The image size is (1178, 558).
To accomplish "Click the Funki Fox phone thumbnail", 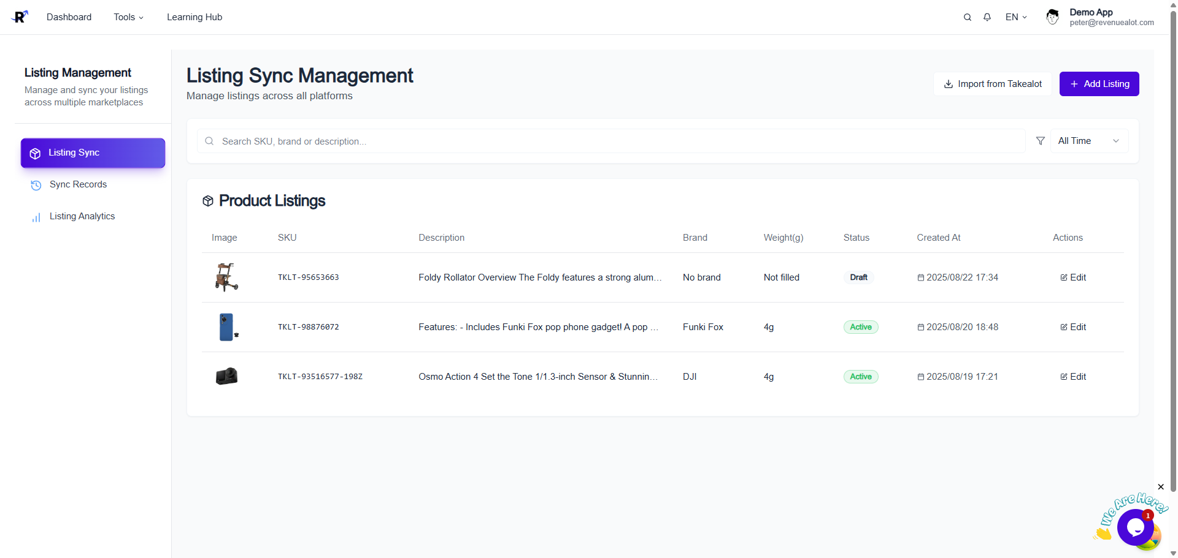I will click(x=228, y=327).
